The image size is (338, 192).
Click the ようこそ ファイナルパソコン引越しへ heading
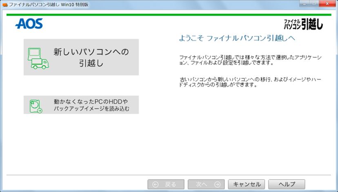pos(237,38)
